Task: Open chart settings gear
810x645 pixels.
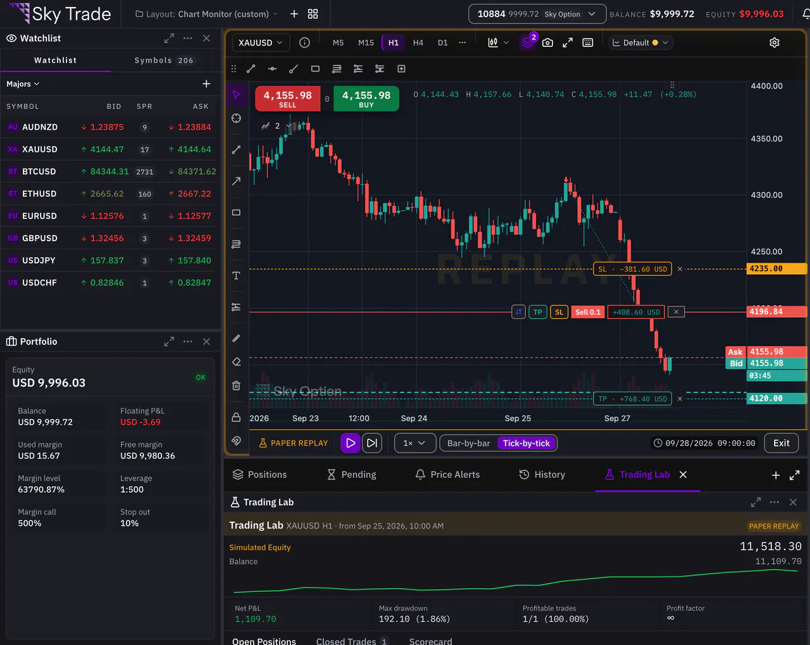Action: pyautogui.click(x=775, y=42)
